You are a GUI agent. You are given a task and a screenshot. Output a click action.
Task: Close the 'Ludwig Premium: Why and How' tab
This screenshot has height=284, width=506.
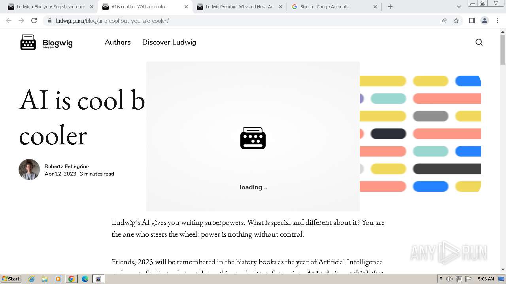[x=281, y=7]
